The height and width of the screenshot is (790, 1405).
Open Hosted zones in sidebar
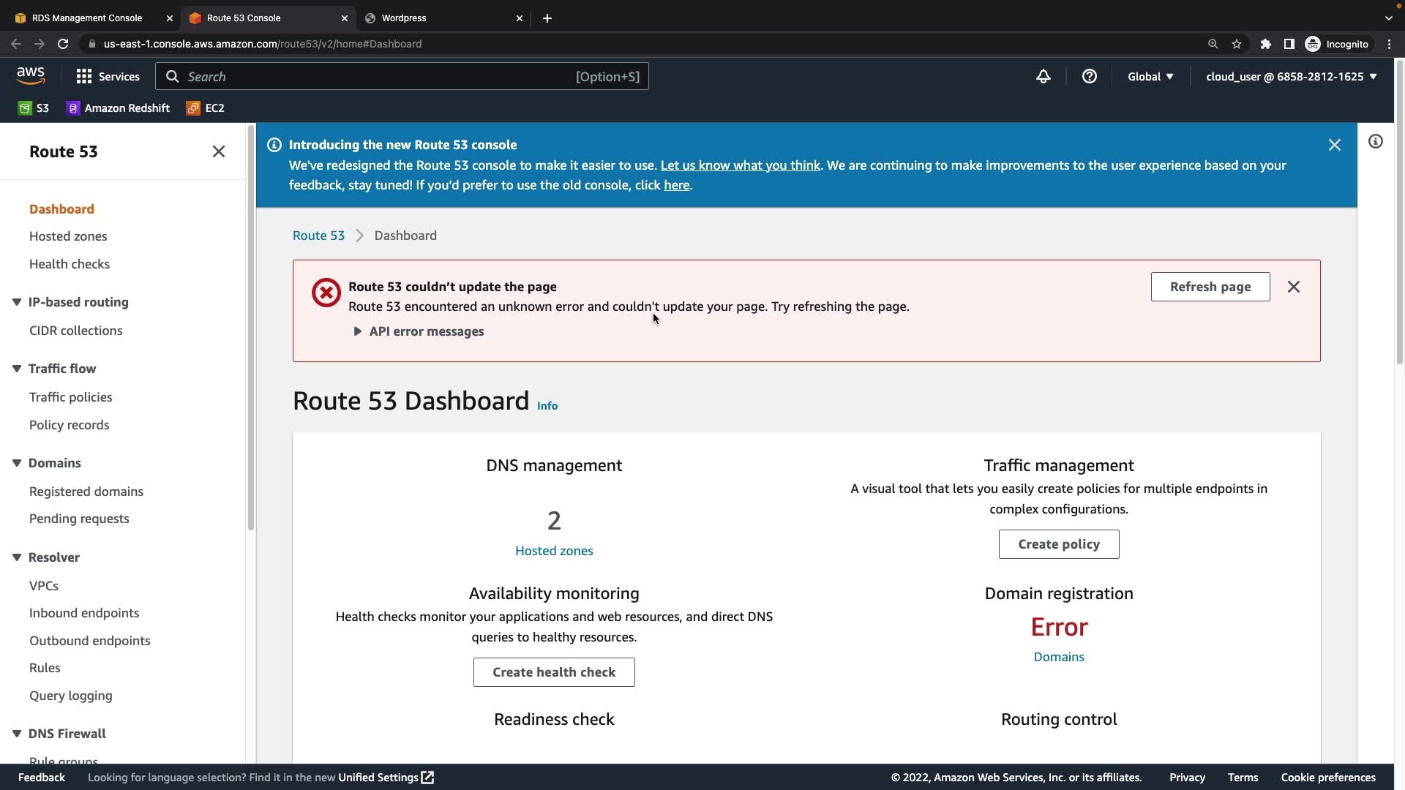click(x=68, y=236)
